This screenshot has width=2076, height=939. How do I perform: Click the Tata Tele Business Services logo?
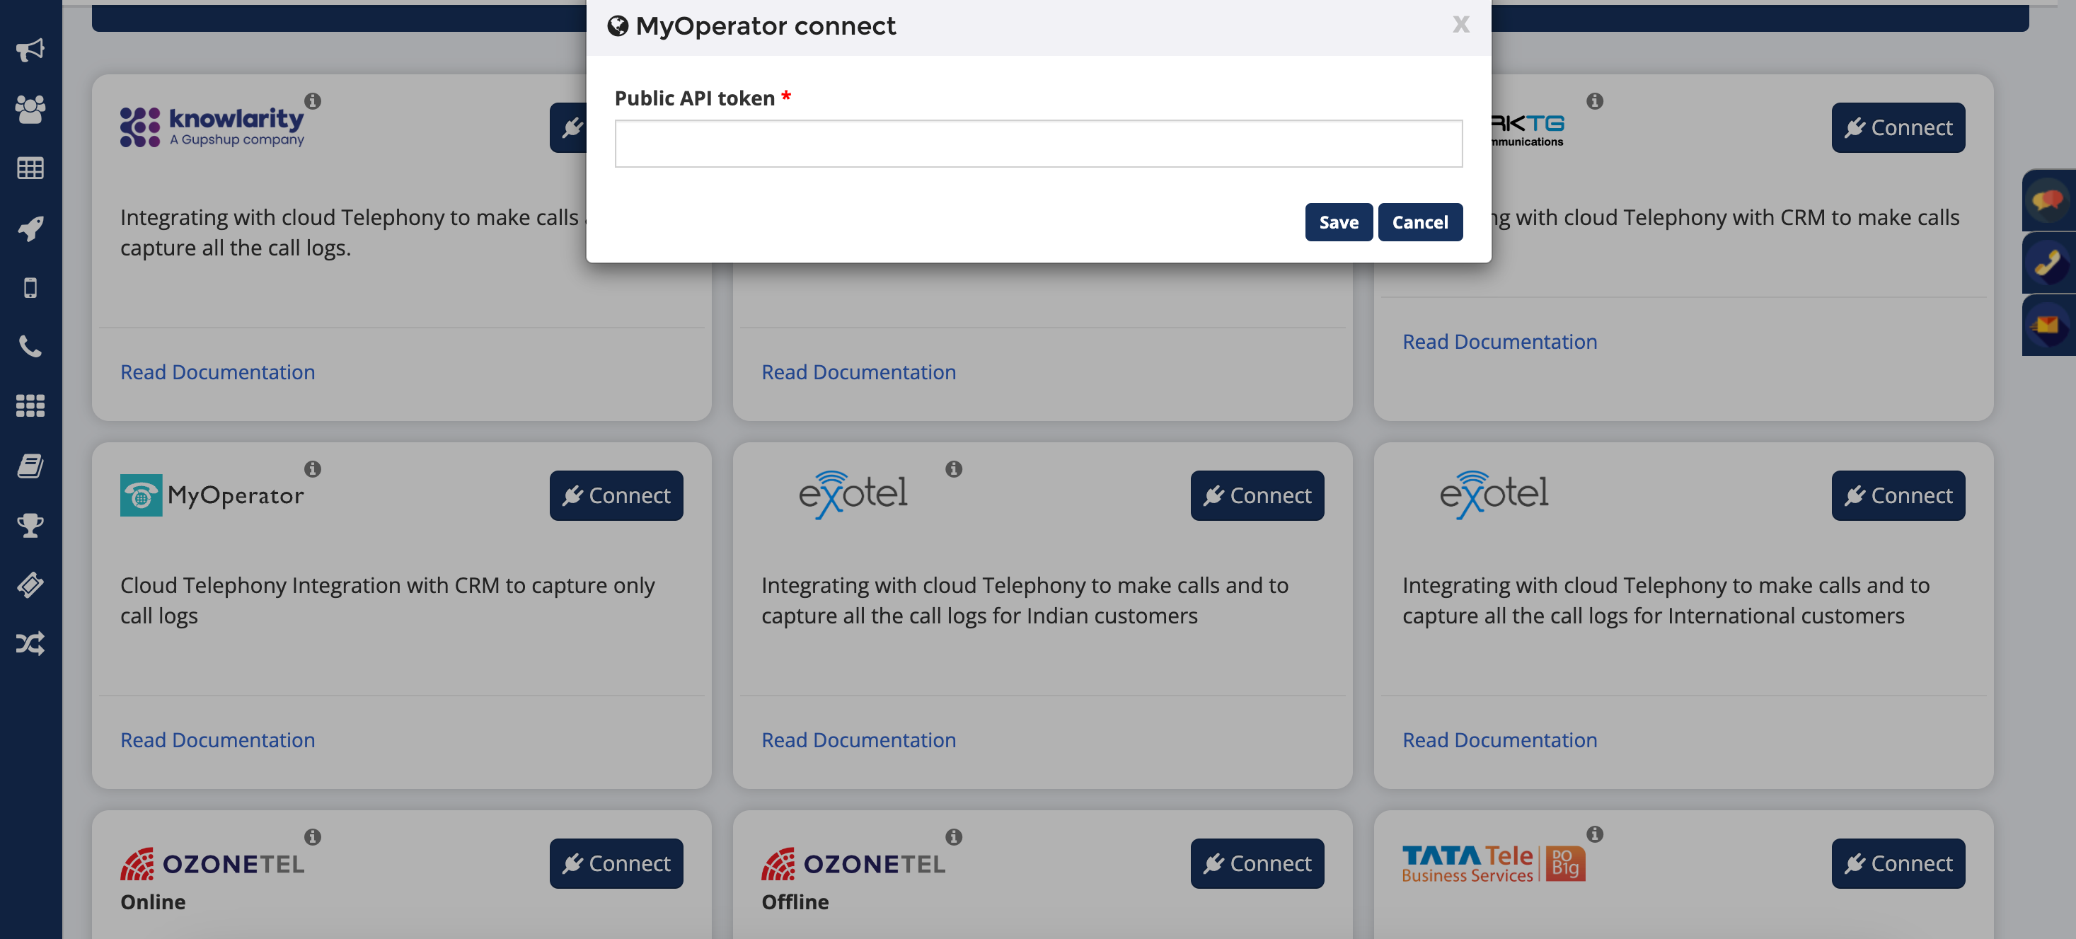click(x=1494, y=863)
